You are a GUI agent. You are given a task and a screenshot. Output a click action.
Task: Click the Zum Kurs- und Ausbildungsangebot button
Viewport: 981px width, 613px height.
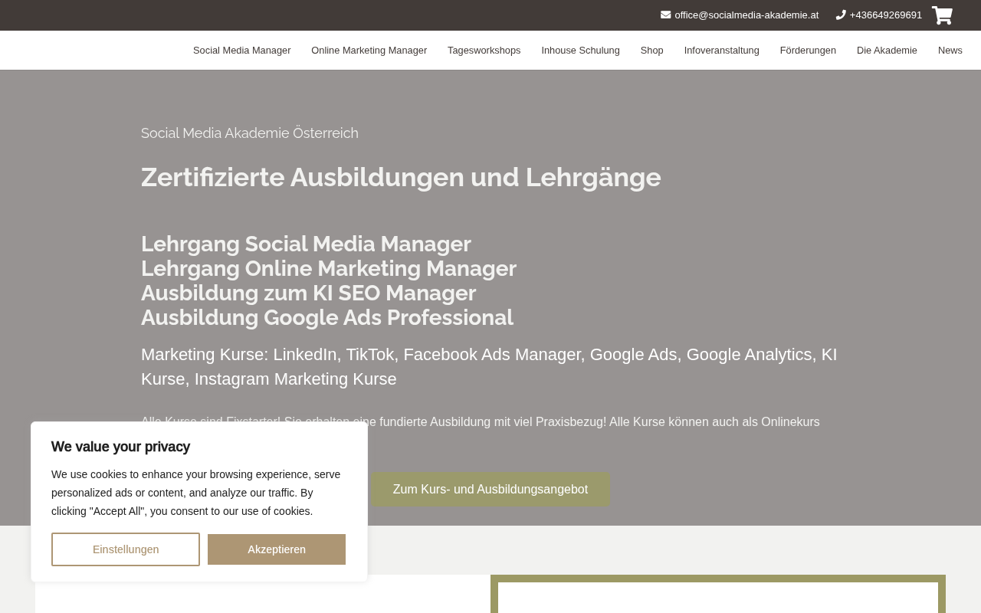490,489
